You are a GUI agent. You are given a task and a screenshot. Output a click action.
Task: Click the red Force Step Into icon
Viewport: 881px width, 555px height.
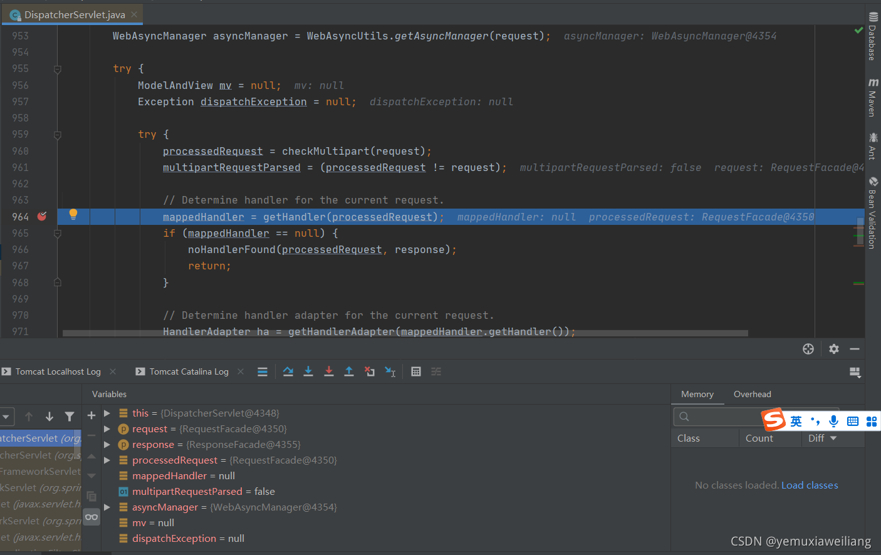coord(329,371)
